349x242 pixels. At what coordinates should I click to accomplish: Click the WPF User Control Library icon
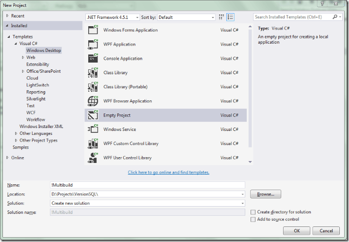93,158
